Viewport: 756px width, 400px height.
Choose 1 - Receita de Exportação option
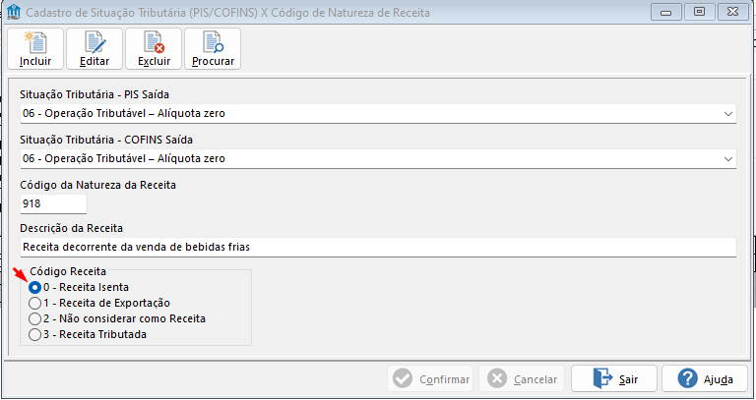coord(35,303)
